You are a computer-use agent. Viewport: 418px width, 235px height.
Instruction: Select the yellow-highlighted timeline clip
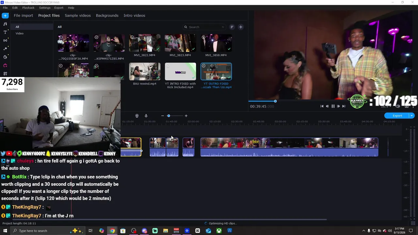[x=131, y=147]
